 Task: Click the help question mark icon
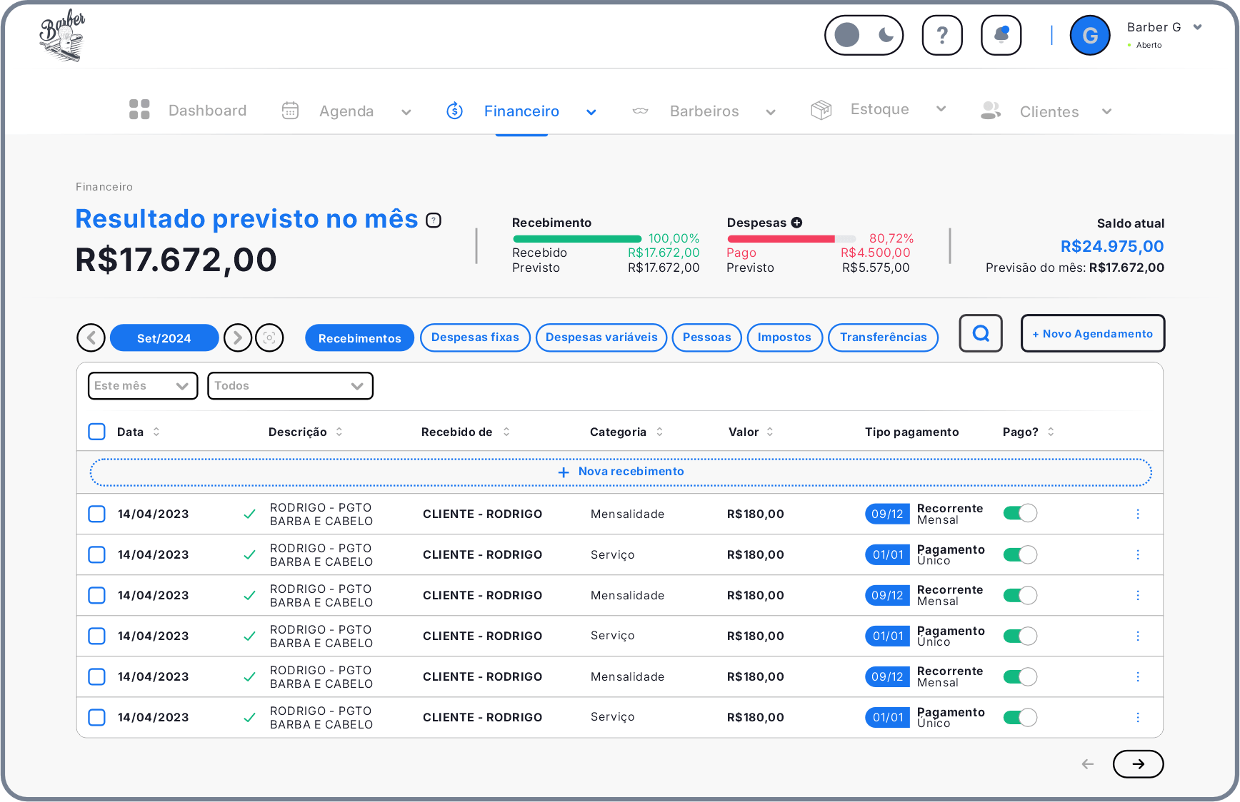click(x=941, y=35)
